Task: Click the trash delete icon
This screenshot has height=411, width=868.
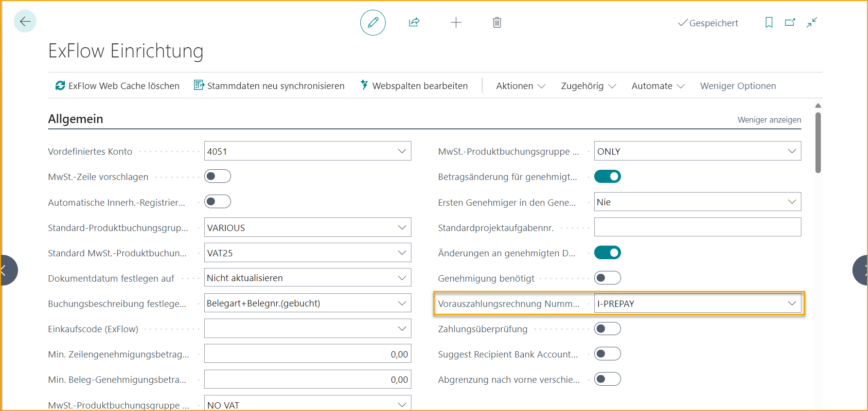Action: [497, 22]
